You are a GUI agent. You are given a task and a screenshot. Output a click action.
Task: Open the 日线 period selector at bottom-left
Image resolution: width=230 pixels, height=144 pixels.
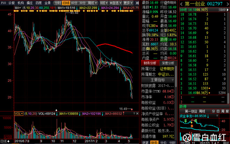click(x=5, y=141)
